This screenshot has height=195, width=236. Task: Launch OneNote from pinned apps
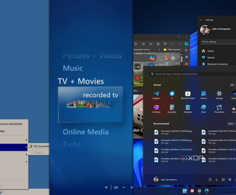pyautogui.click(x=156, y=109)
